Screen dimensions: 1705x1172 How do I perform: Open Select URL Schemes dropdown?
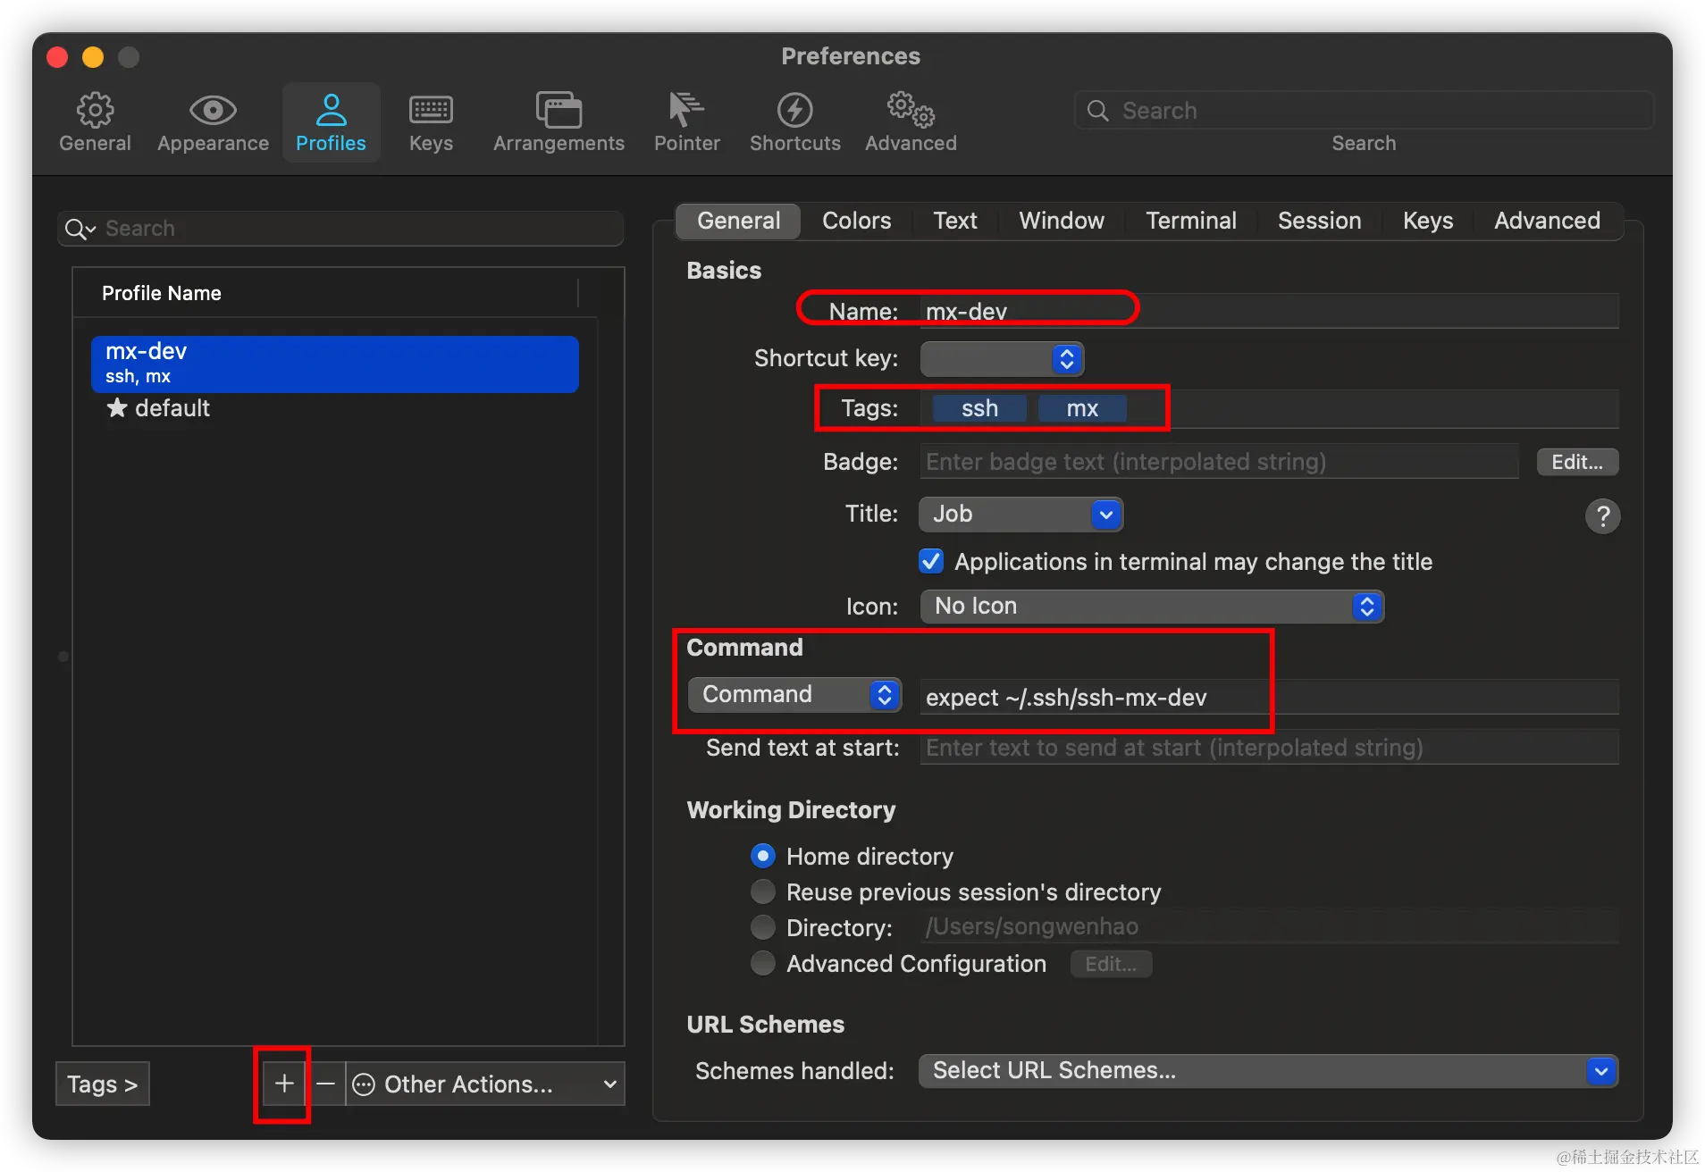[x=1268, y=1070]
